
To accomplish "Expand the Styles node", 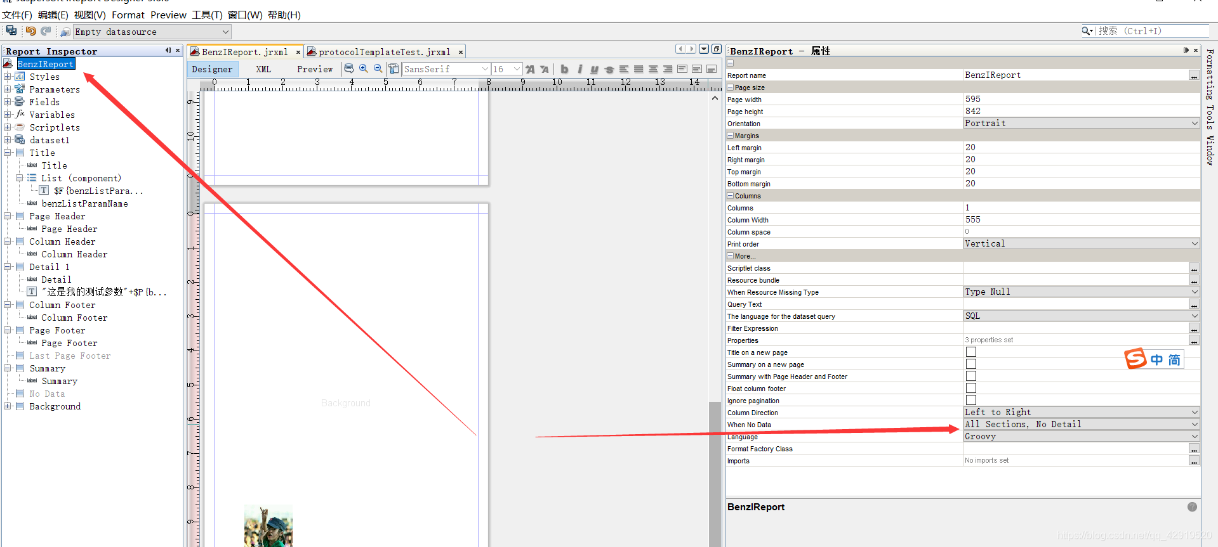I will 8,77.
